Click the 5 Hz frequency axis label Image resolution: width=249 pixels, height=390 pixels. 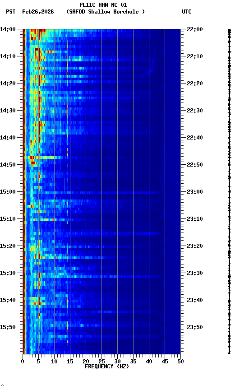38,362
